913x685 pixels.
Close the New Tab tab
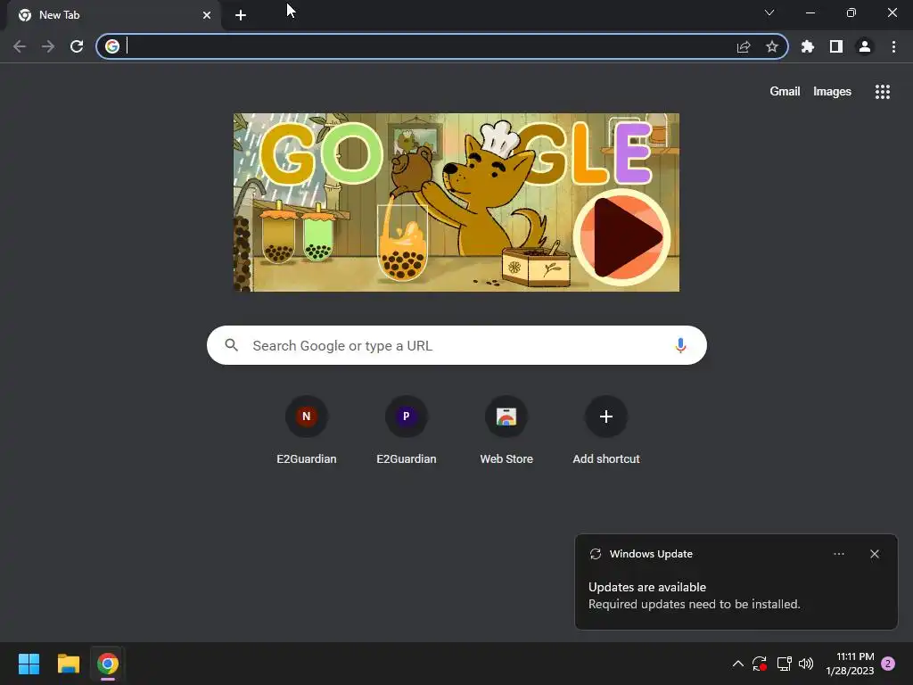[207, 15]
